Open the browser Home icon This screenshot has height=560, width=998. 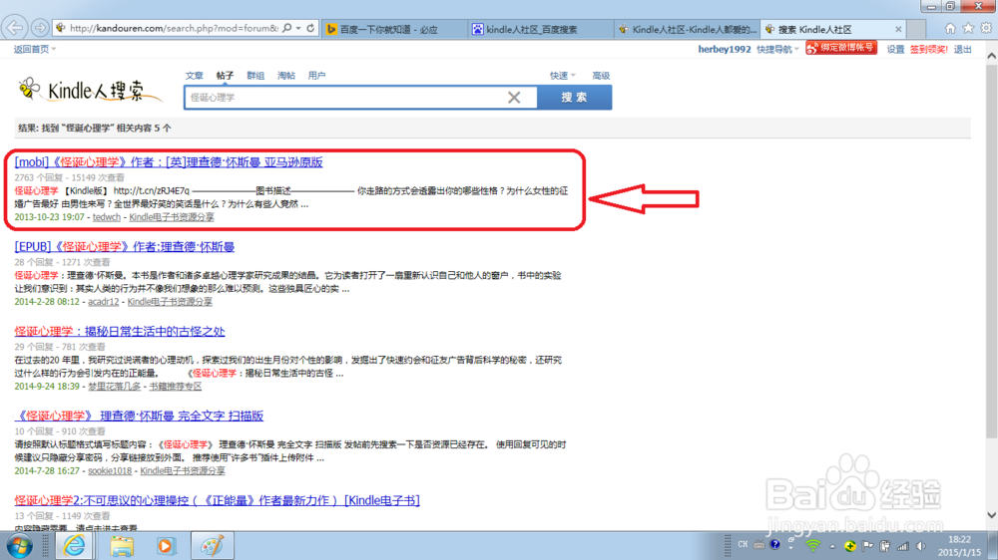pos(950,29)
